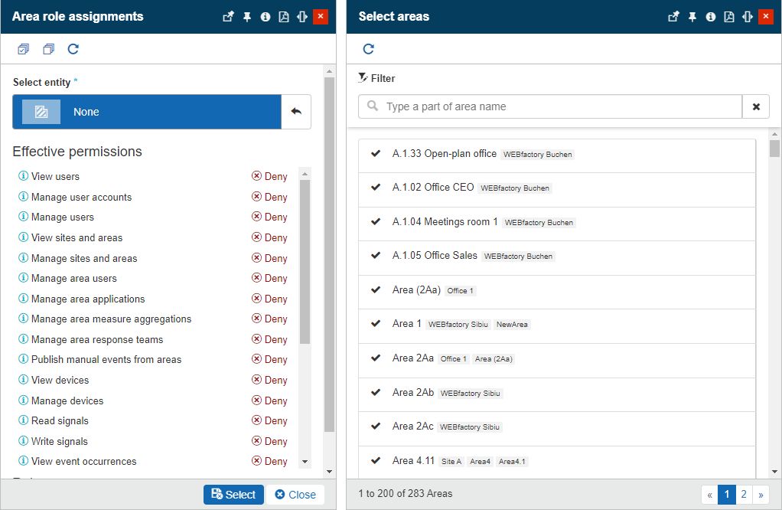Pin the Select areas panel
782x510 pixels.
point(692,17)
